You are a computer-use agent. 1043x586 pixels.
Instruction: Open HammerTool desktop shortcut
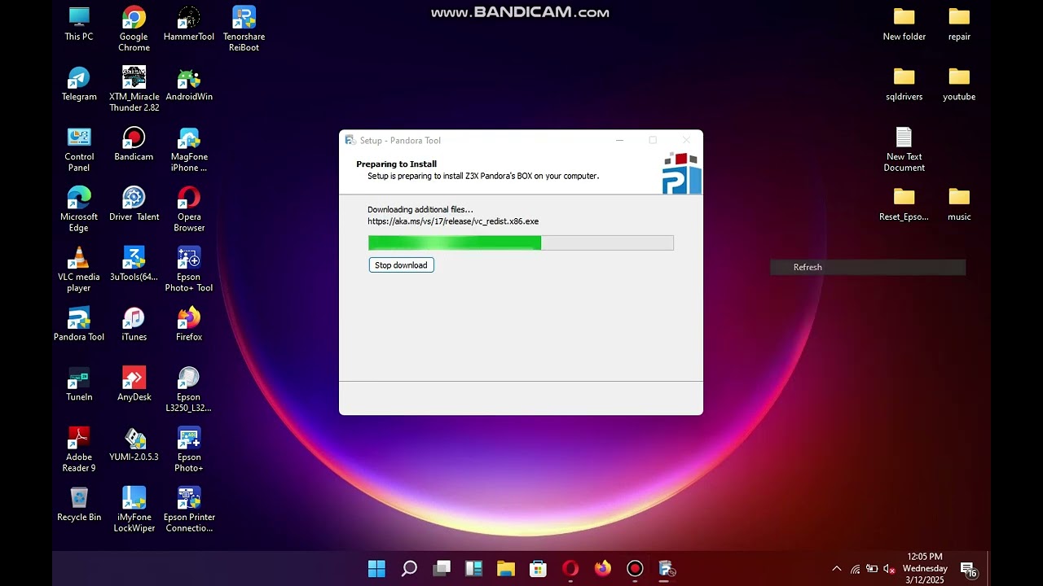pos(189,24)
